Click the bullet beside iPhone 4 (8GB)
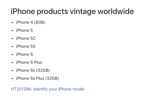Image resolution: width=153 pixels, height=98 pixels. point(12,23)
